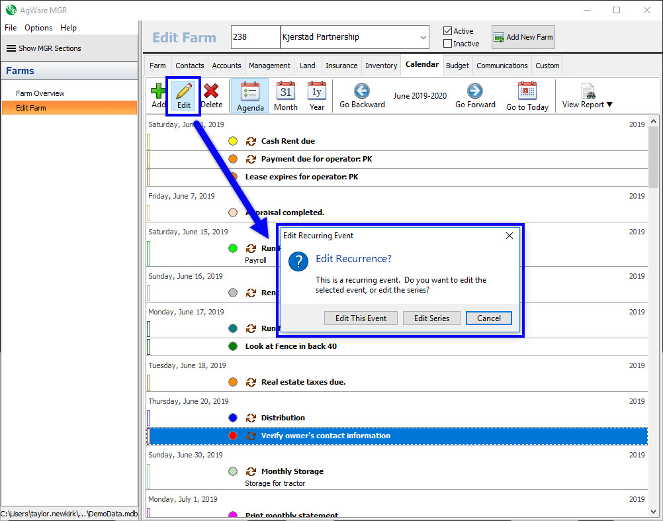The width and height of the screenshot is (663, 521).
Task: Click the Edit This Event button
Action: [x=361, y=318]
